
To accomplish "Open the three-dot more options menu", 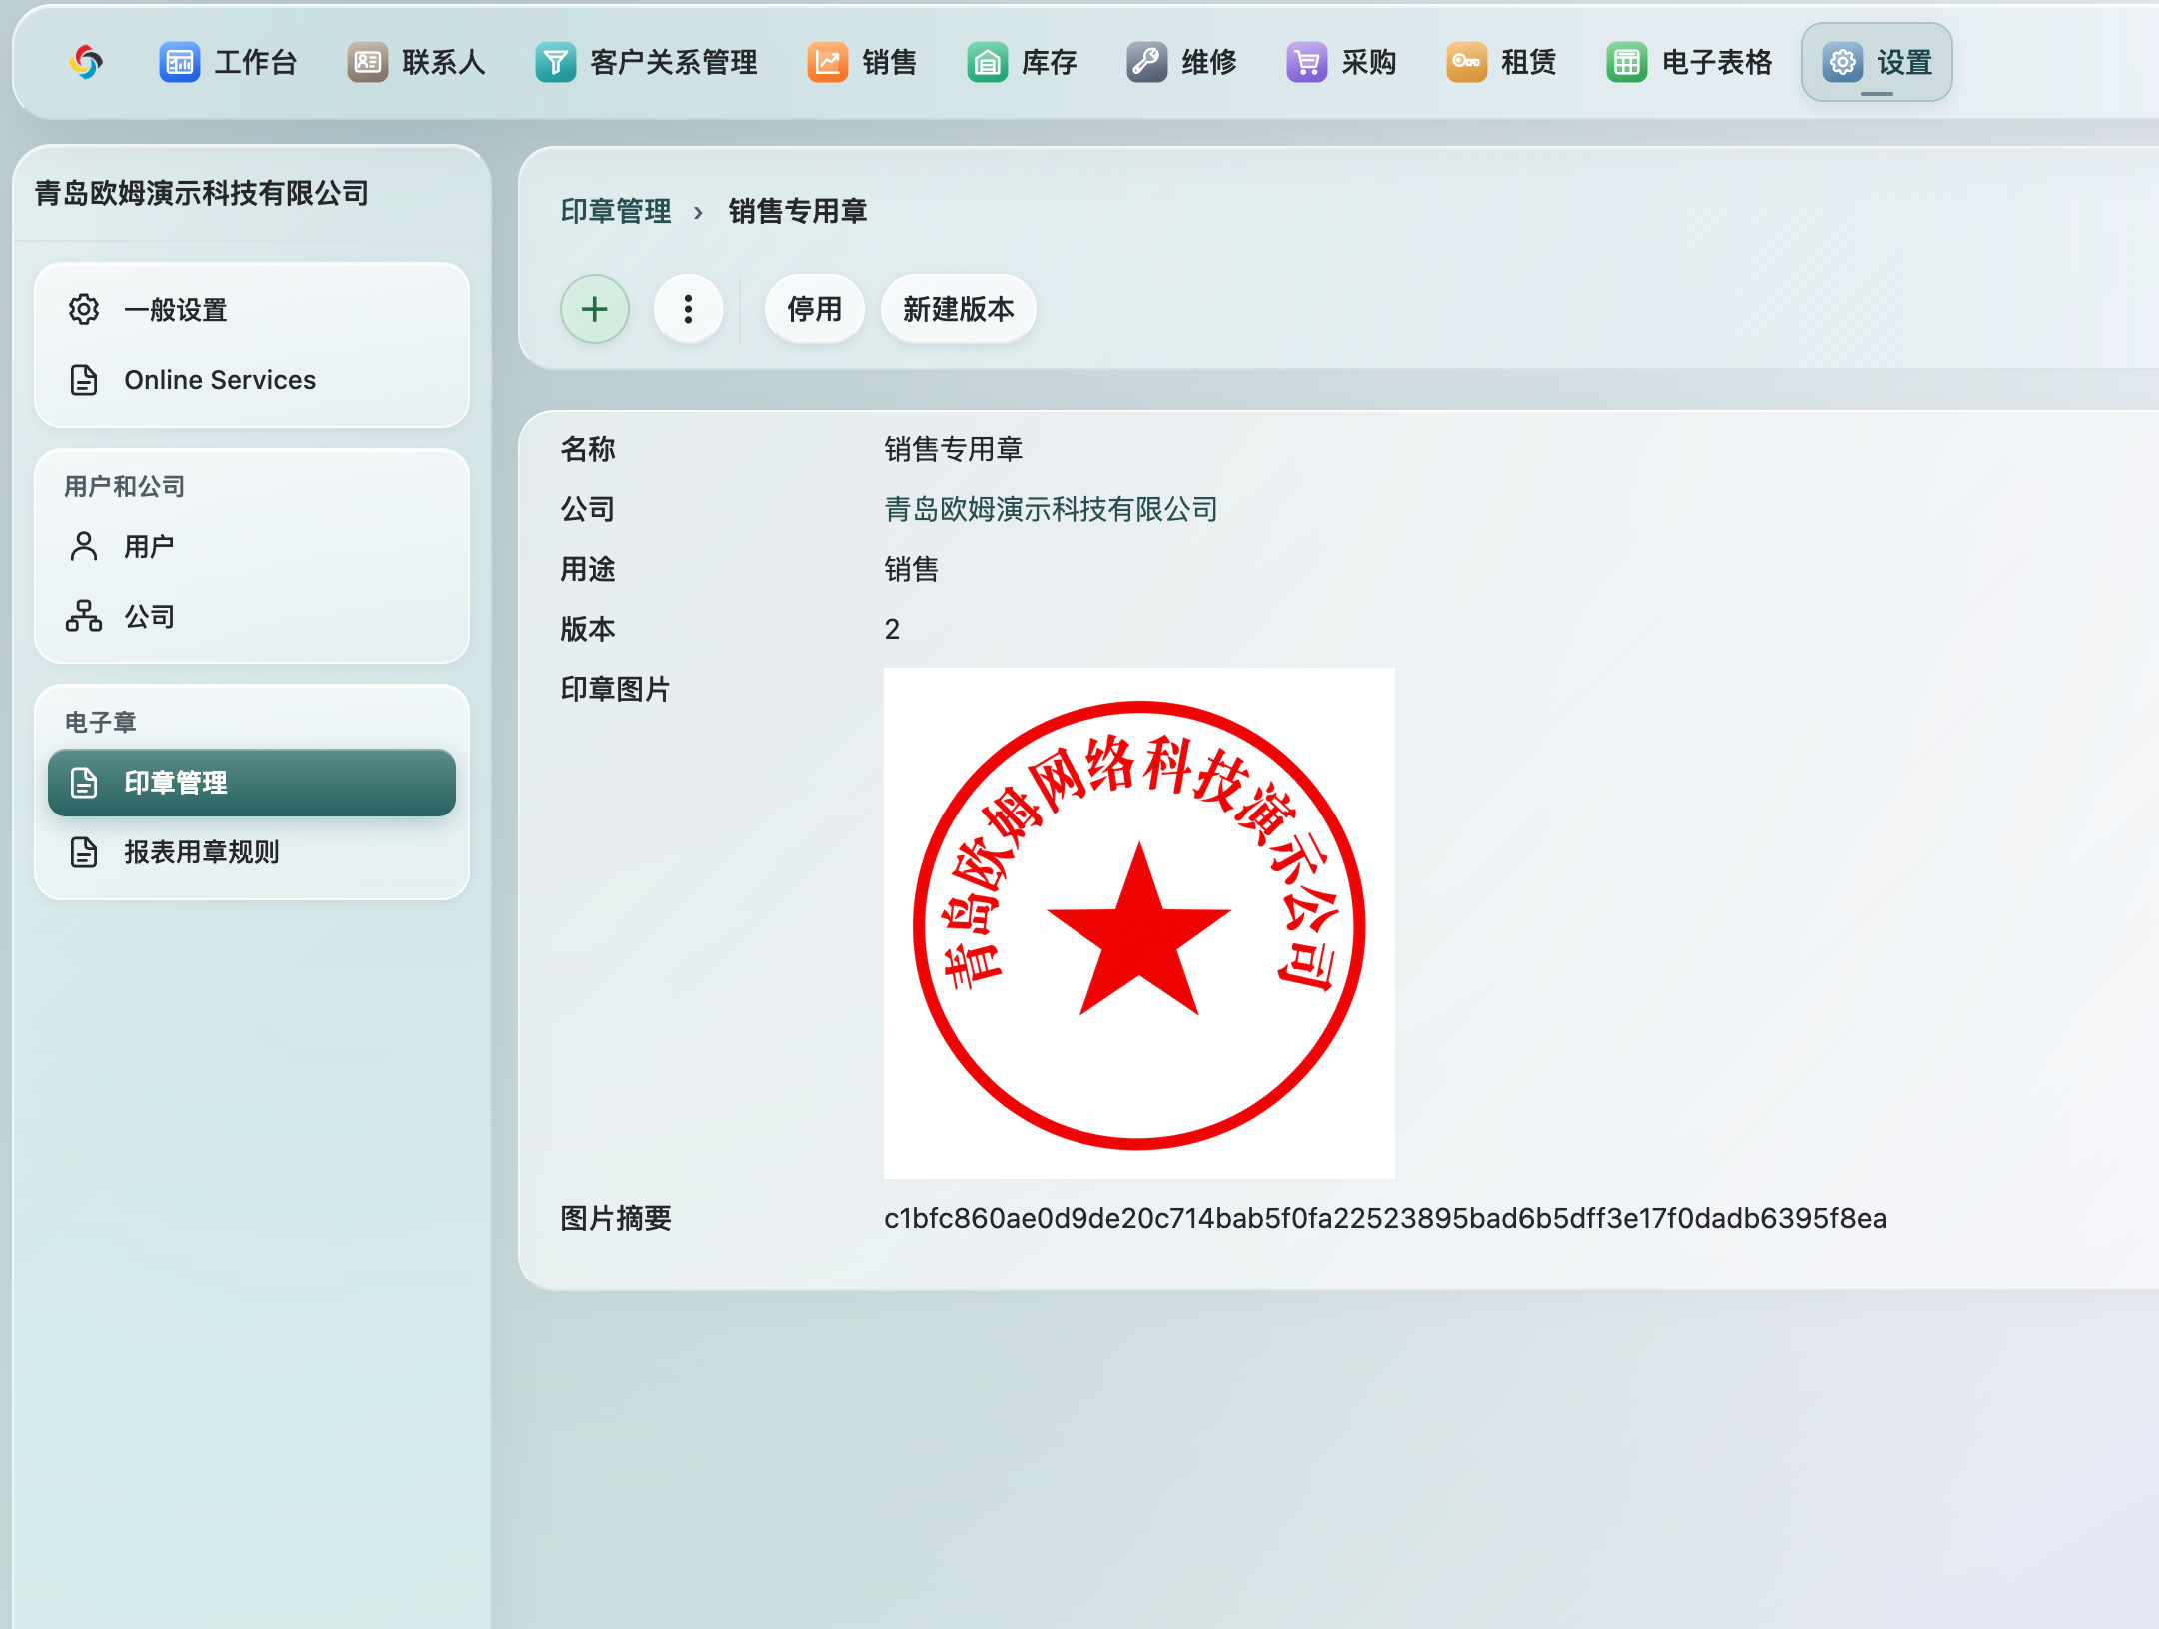I will tap(688, 309).
